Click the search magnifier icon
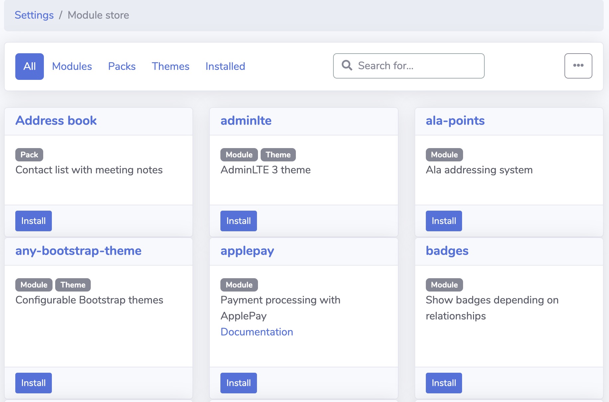609x402 pixels. coord(347,66)
